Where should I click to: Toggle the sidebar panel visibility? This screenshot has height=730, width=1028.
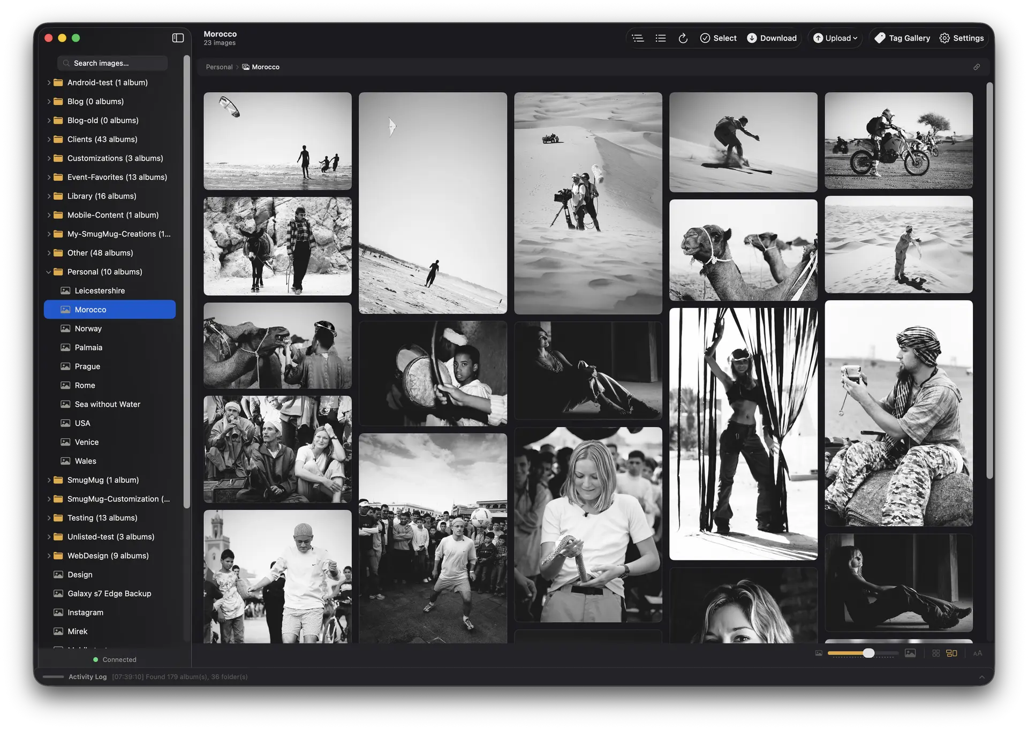(178, 38)
